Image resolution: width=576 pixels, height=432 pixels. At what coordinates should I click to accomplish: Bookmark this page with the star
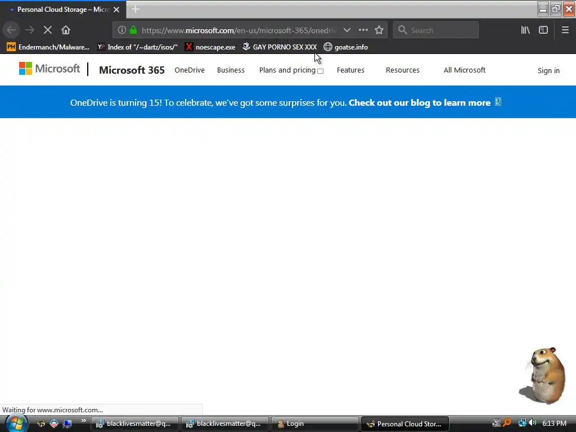379,30
